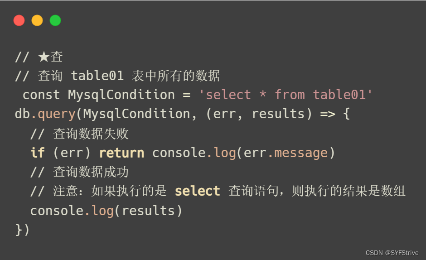Click the 'results' callback parameter
Image resolution: width=426 pixels, height=260 pixels.
(278, 114)
